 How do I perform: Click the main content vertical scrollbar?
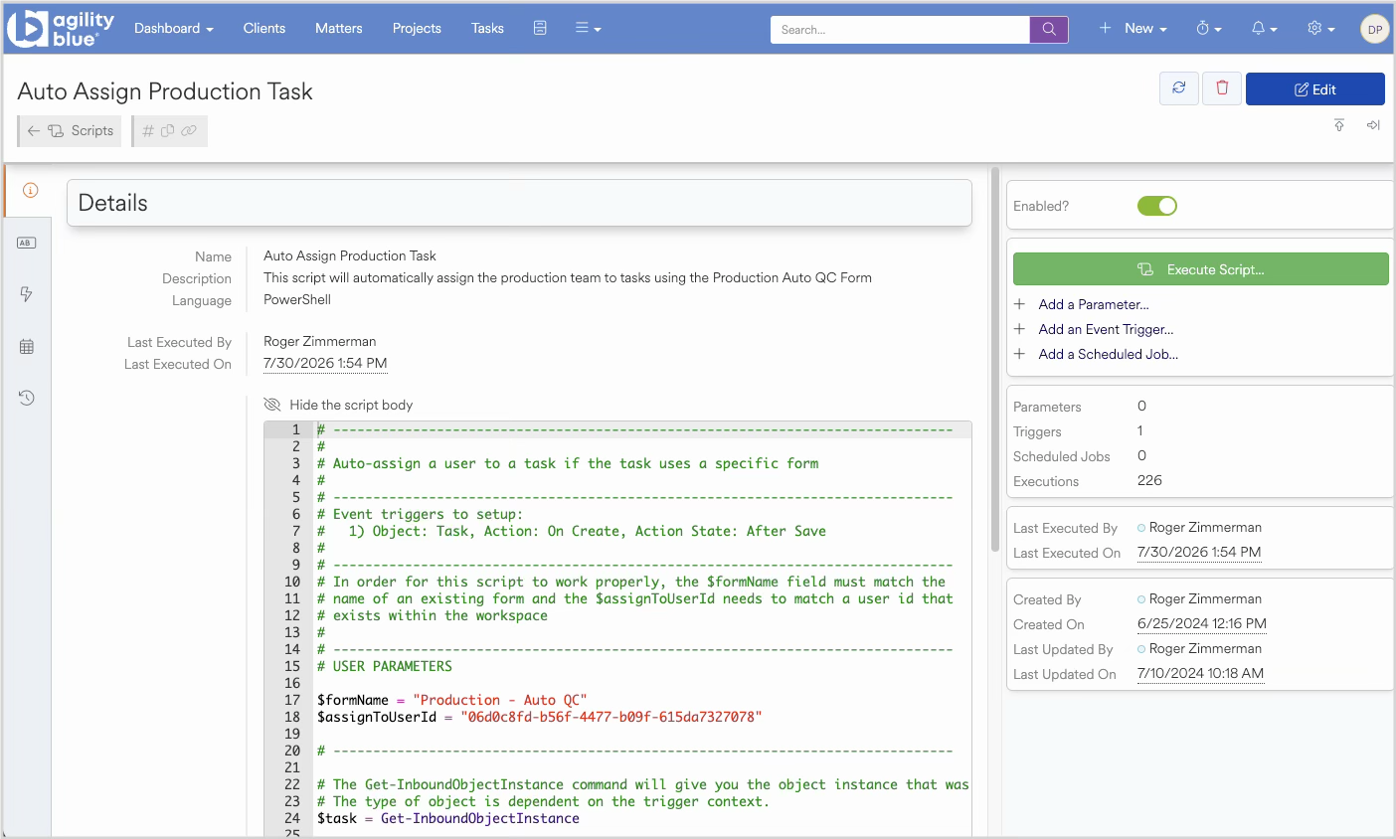coord(995,360)
